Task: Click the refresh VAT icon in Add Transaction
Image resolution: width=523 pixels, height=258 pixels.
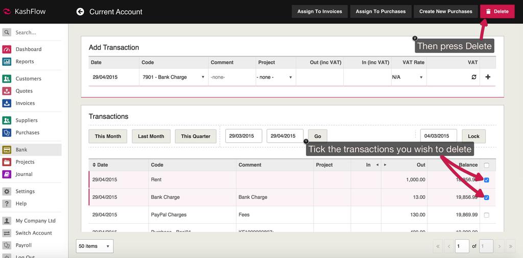Action: 473,77
